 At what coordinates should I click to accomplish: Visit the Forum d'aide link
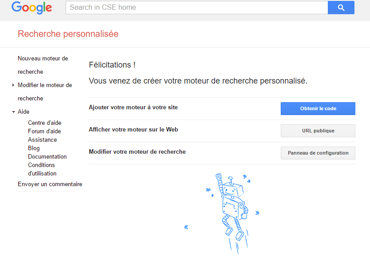tap(44, 131)
